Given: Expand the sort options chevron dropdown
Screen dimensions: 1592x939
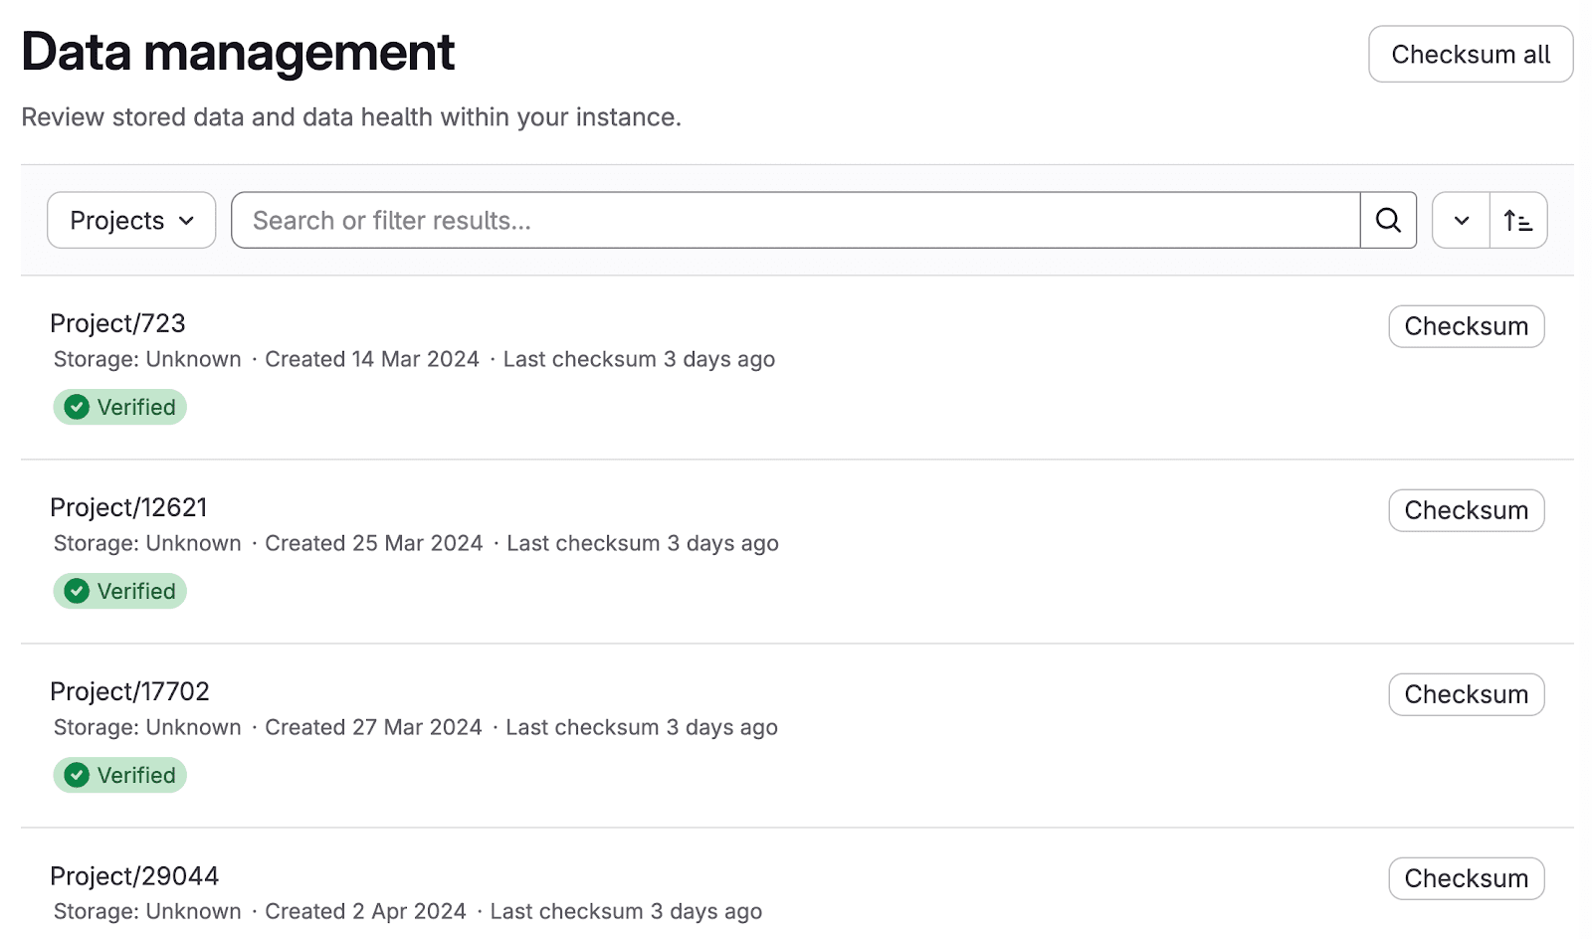Looking at the screenshot, I should (1461, 220).
